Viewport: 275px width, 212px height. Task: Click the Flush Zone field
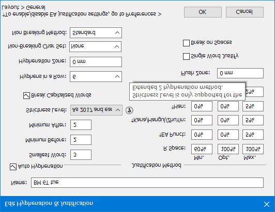click(240, 73)
